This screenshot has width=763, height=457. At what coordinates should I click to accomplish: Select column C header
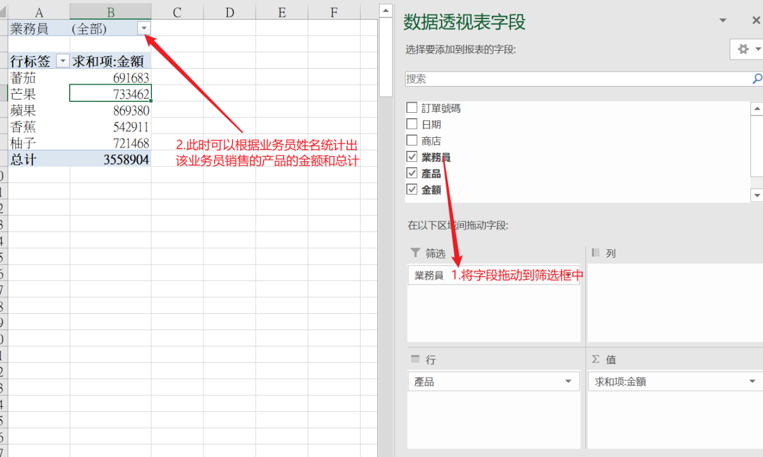(x=177, y=12)
